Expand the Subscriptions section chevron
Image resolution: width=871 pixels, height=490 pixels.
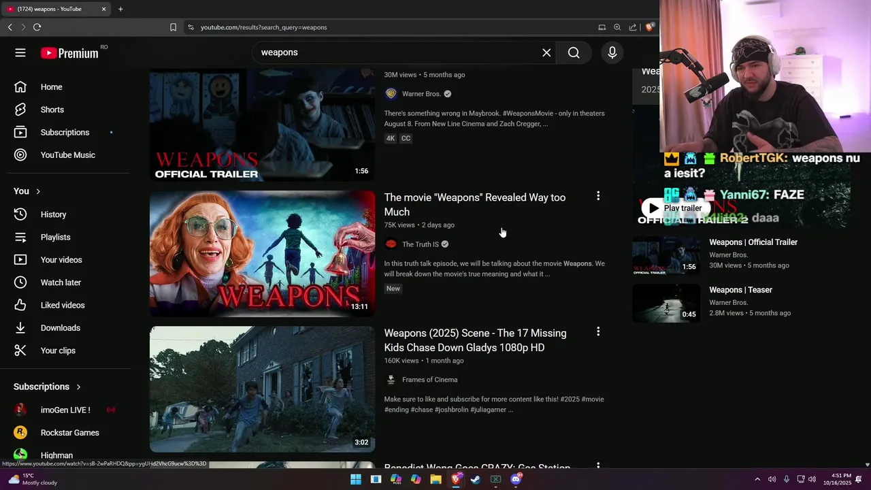pos(78,387)
